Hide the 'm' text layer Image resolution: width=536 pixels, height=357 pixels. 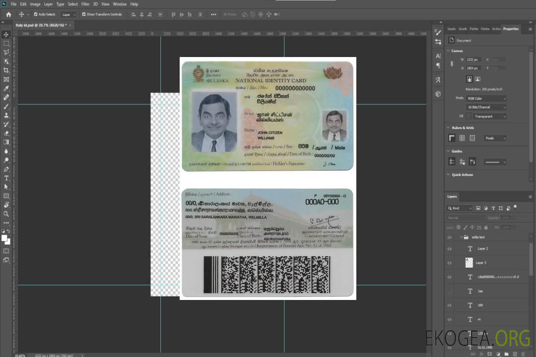[450, 319]
